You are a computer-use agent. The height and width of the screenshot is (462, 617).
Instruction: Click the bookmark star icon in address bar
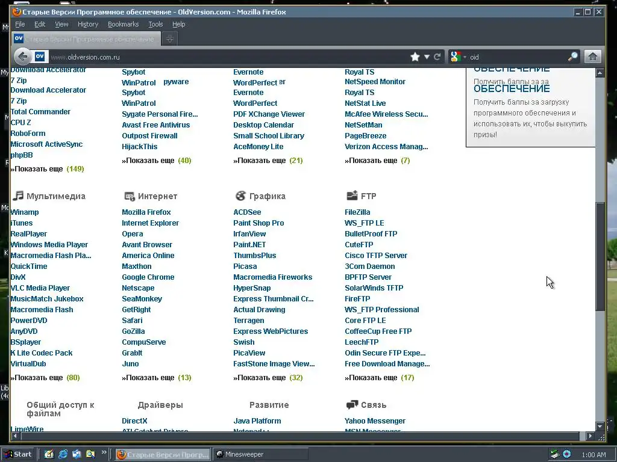[415, 57]
